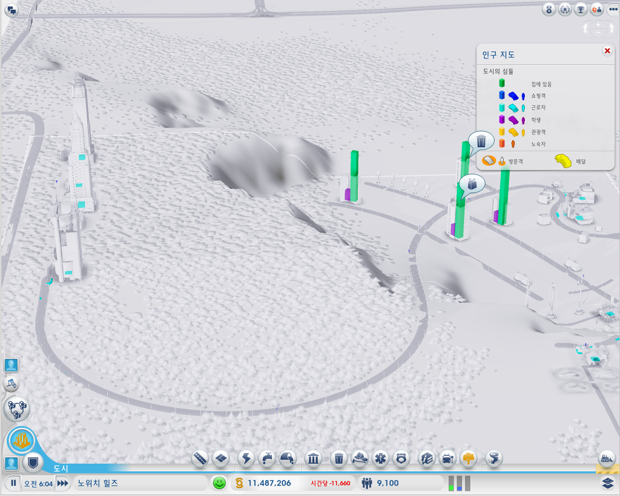Click the 집에 있음 legend label

pos(541,84)
